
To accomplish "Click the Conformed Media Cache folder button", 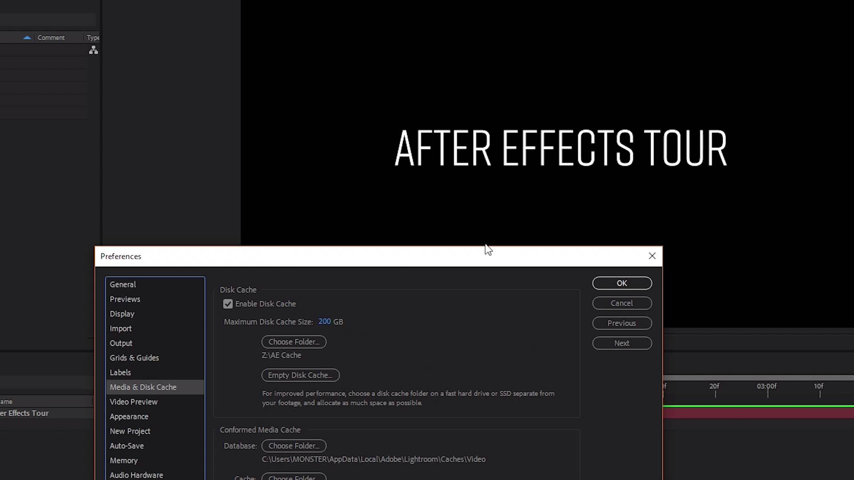I will [293, 445].
